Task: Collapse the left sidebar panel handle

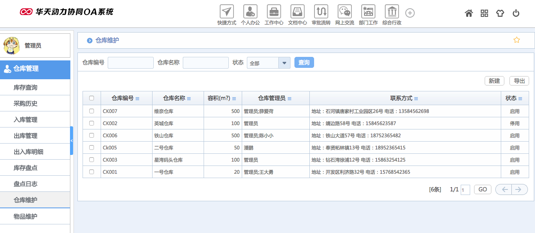Action: click(72, 140)
